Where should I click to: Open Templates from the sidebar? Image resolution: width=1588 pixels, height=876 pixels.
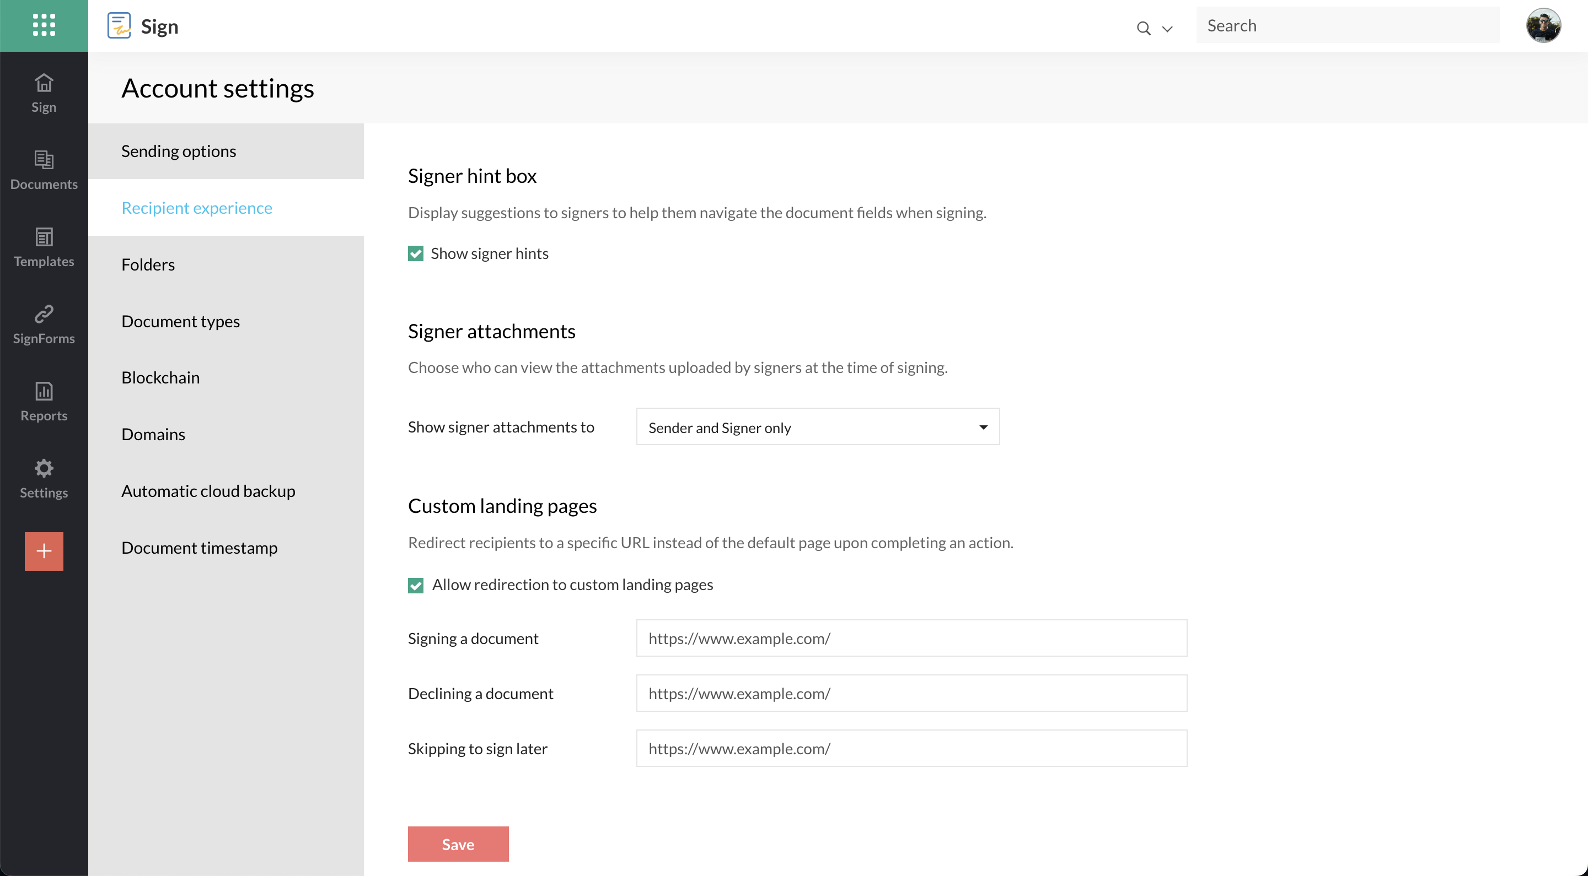[44, 247]
